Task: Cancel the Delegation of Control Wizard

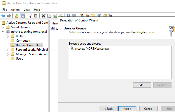Action: coord(148,109)
